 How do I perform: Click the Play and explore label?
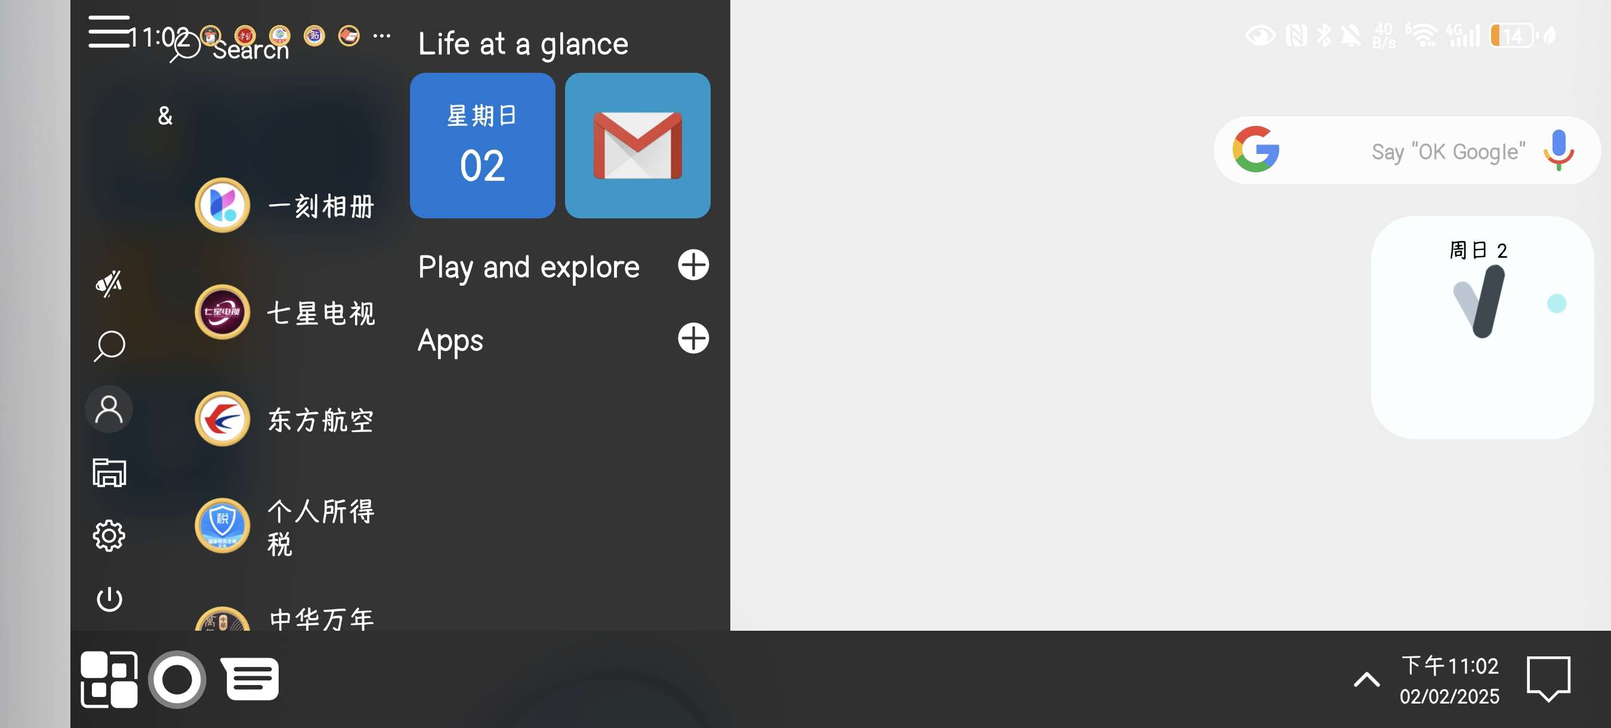click(529, 268)
